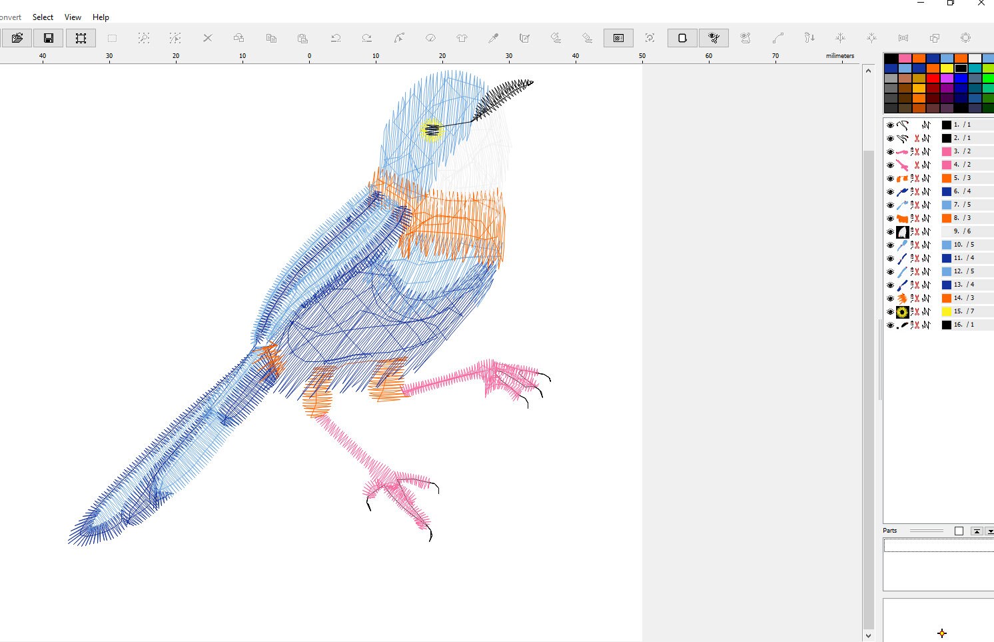
Task: Select the eyedropper color picker tool
Action: pos(493,38)
